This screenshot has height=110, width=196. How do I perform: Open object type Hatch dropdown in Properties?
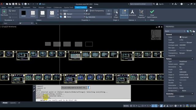tap(175, 31)
